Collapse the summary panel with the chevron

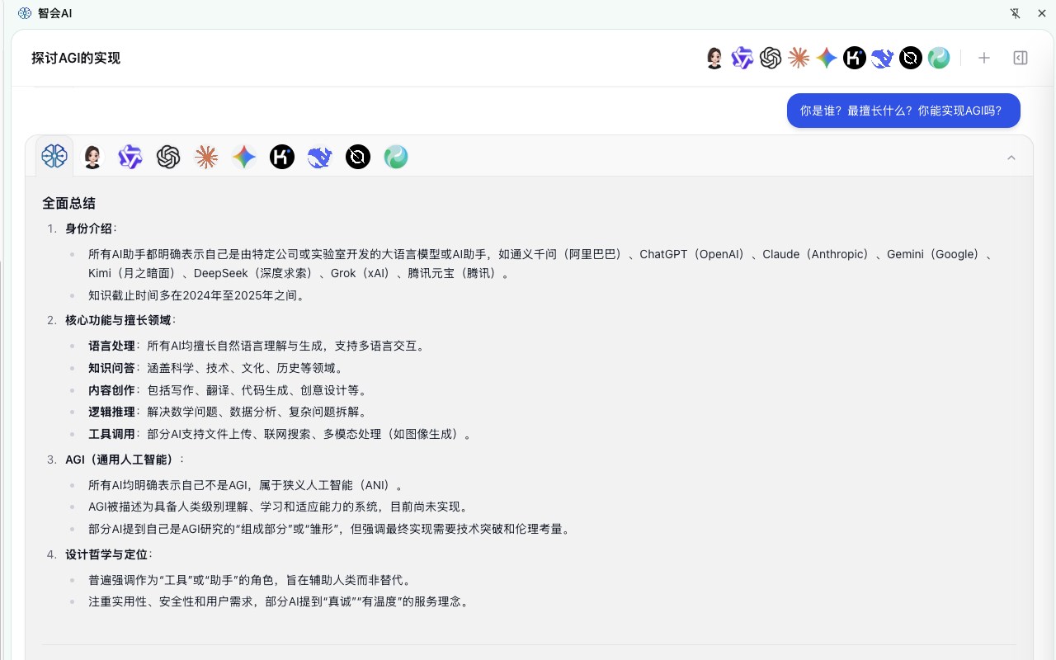1011,157
